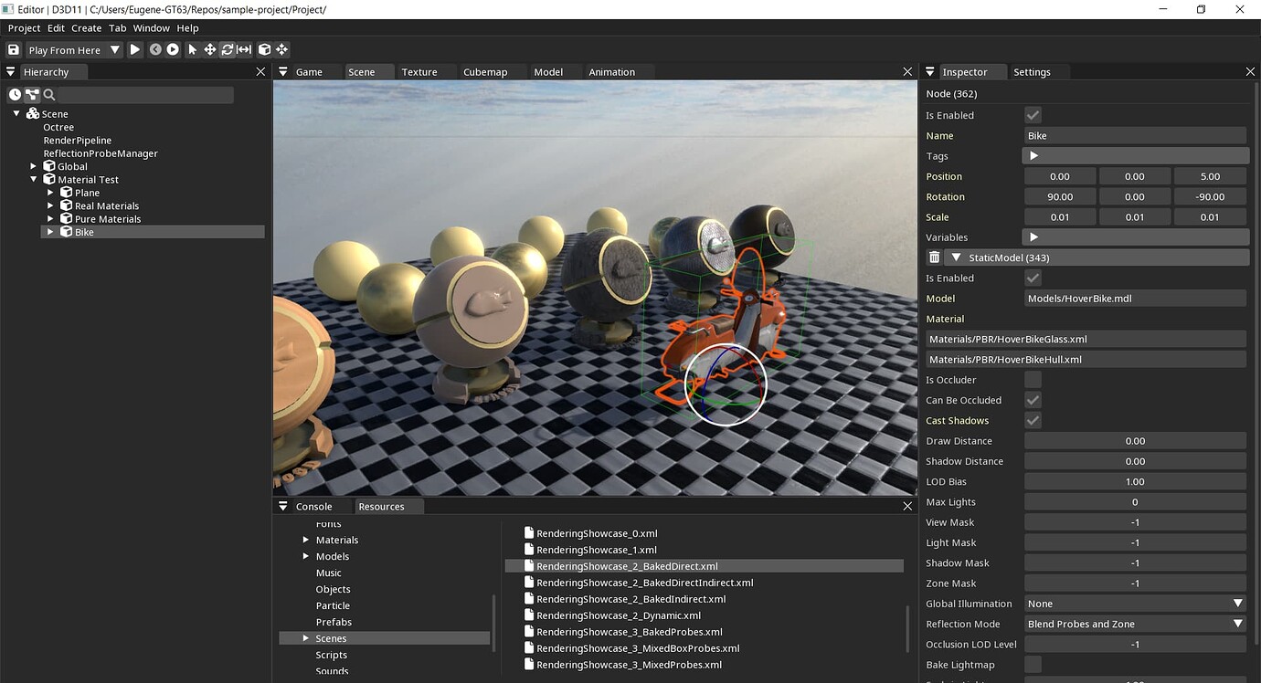1261x683 pixels.
Task: Select the Pure Materials node
Action: [108, 219]
